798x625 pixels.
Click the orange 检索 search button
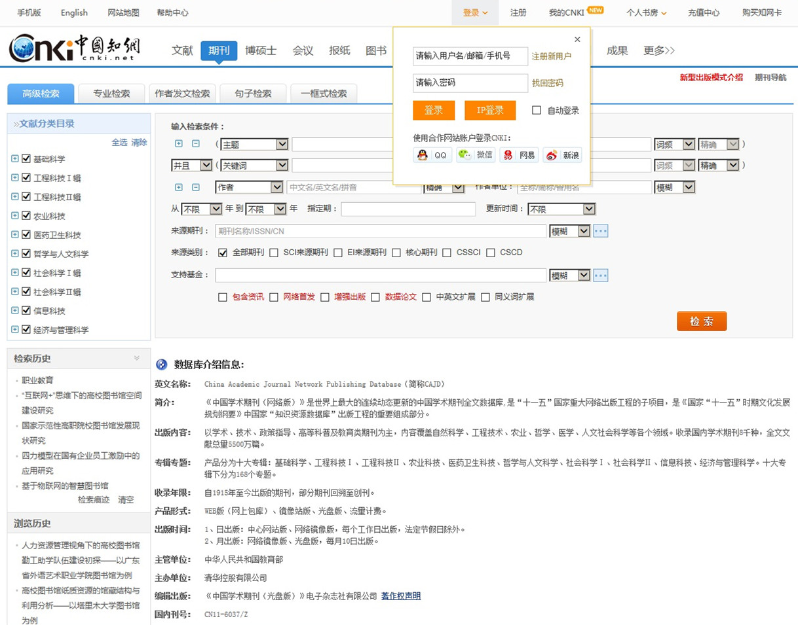[701, 321]
